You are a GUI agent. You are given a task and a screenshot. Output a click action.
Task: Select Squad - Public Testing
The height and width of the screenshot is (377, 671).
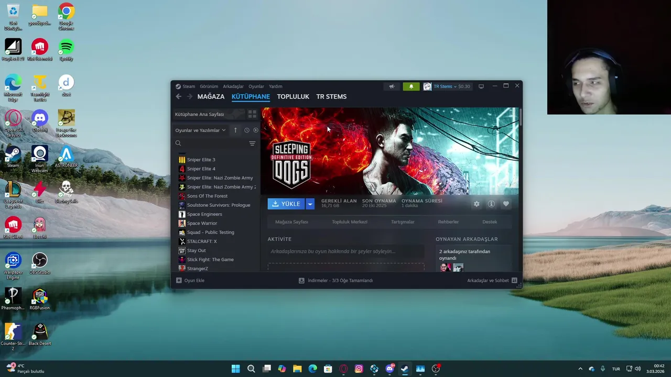[210, 232]
